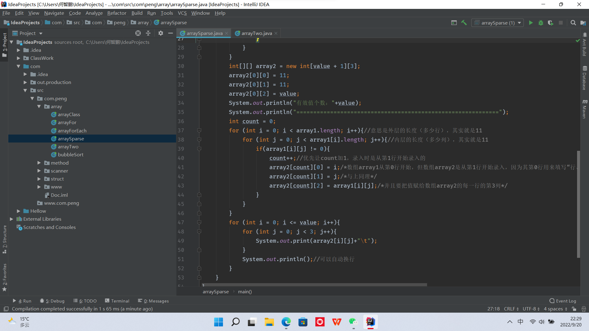
Task: Switch to arrayTwo.java tab
Action: 256,33
